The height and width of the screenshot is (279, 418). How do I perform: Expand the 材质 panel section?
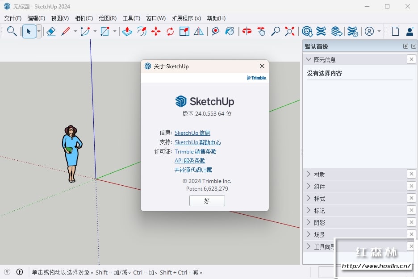point(309,174)
